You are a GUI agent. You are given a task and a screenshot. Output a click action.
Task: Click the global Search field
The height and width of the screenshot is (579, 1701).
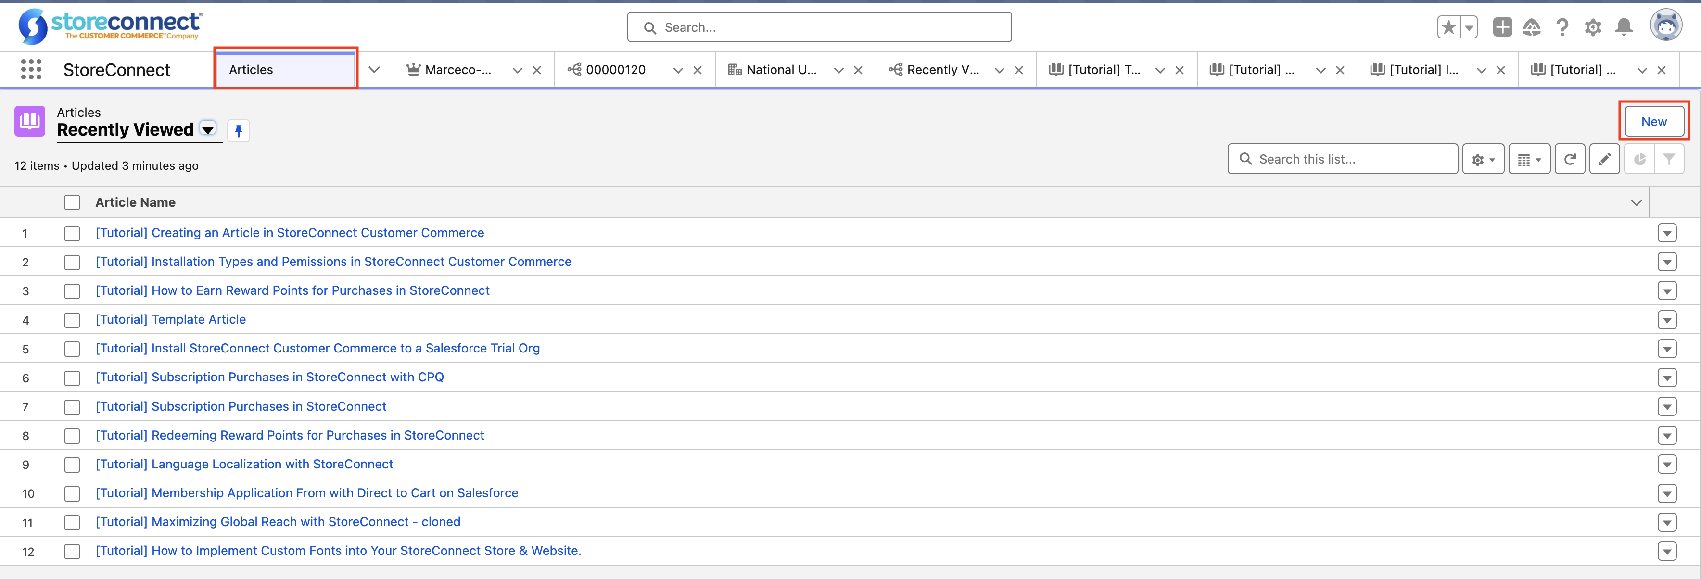pyautogui.click(x=819, y=27)
